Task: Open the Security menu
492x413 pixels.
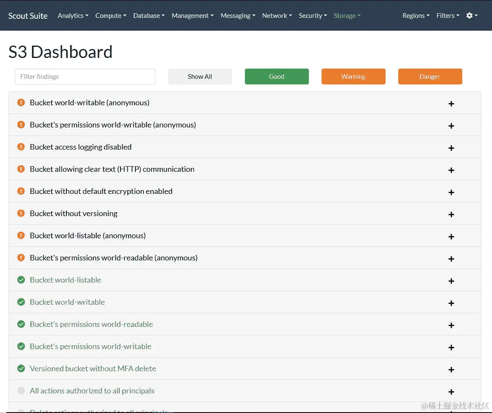Action: (x=313, y=15)
